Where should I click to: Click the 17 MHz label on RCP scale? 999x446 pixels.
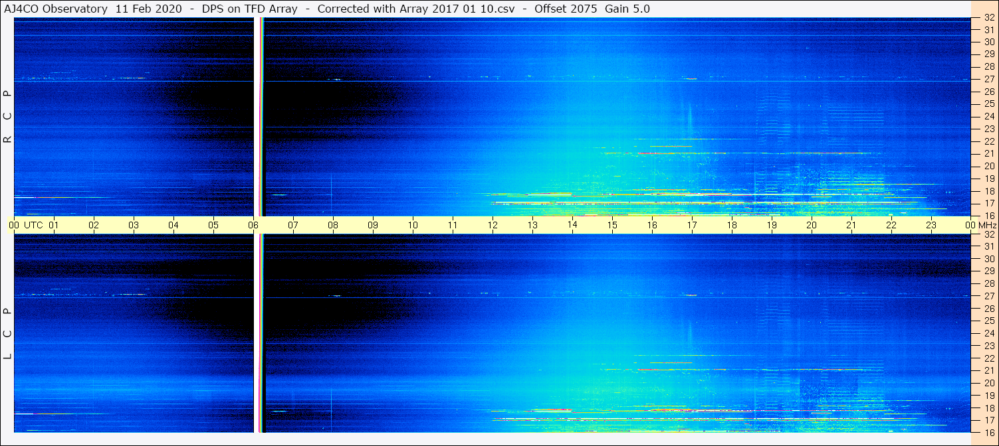988,203
